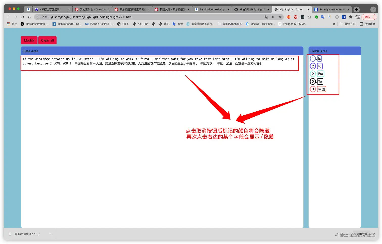The height and width of the screenshot is (244, 382).
Task: Click the red Clear all button
Action: [x=47, y=40]
